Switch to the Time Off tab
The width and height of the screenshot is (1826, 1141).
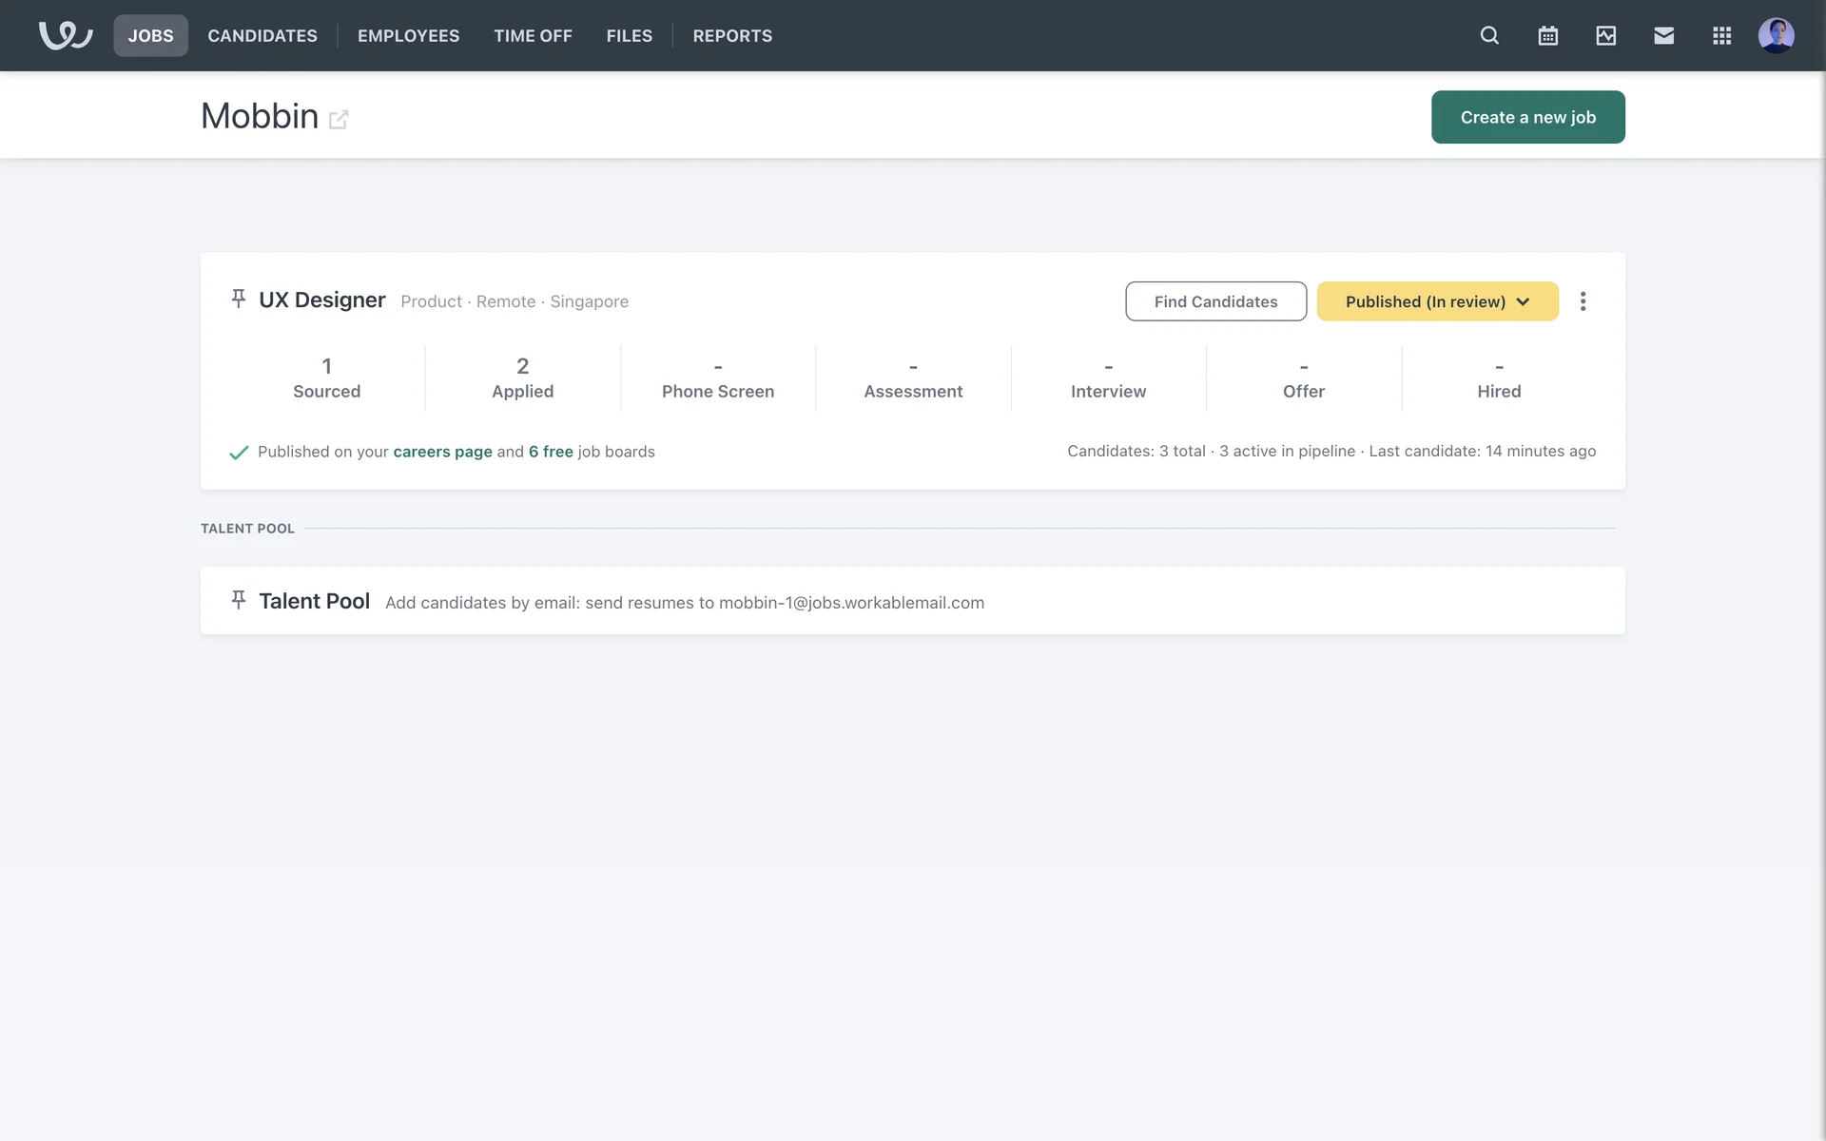pos(533,35)
